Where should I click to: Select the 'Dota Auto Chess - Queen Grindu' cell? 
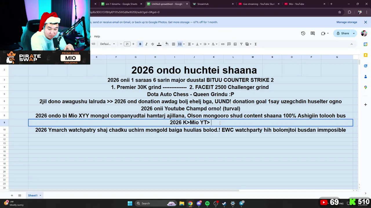[x=190, y=94]
